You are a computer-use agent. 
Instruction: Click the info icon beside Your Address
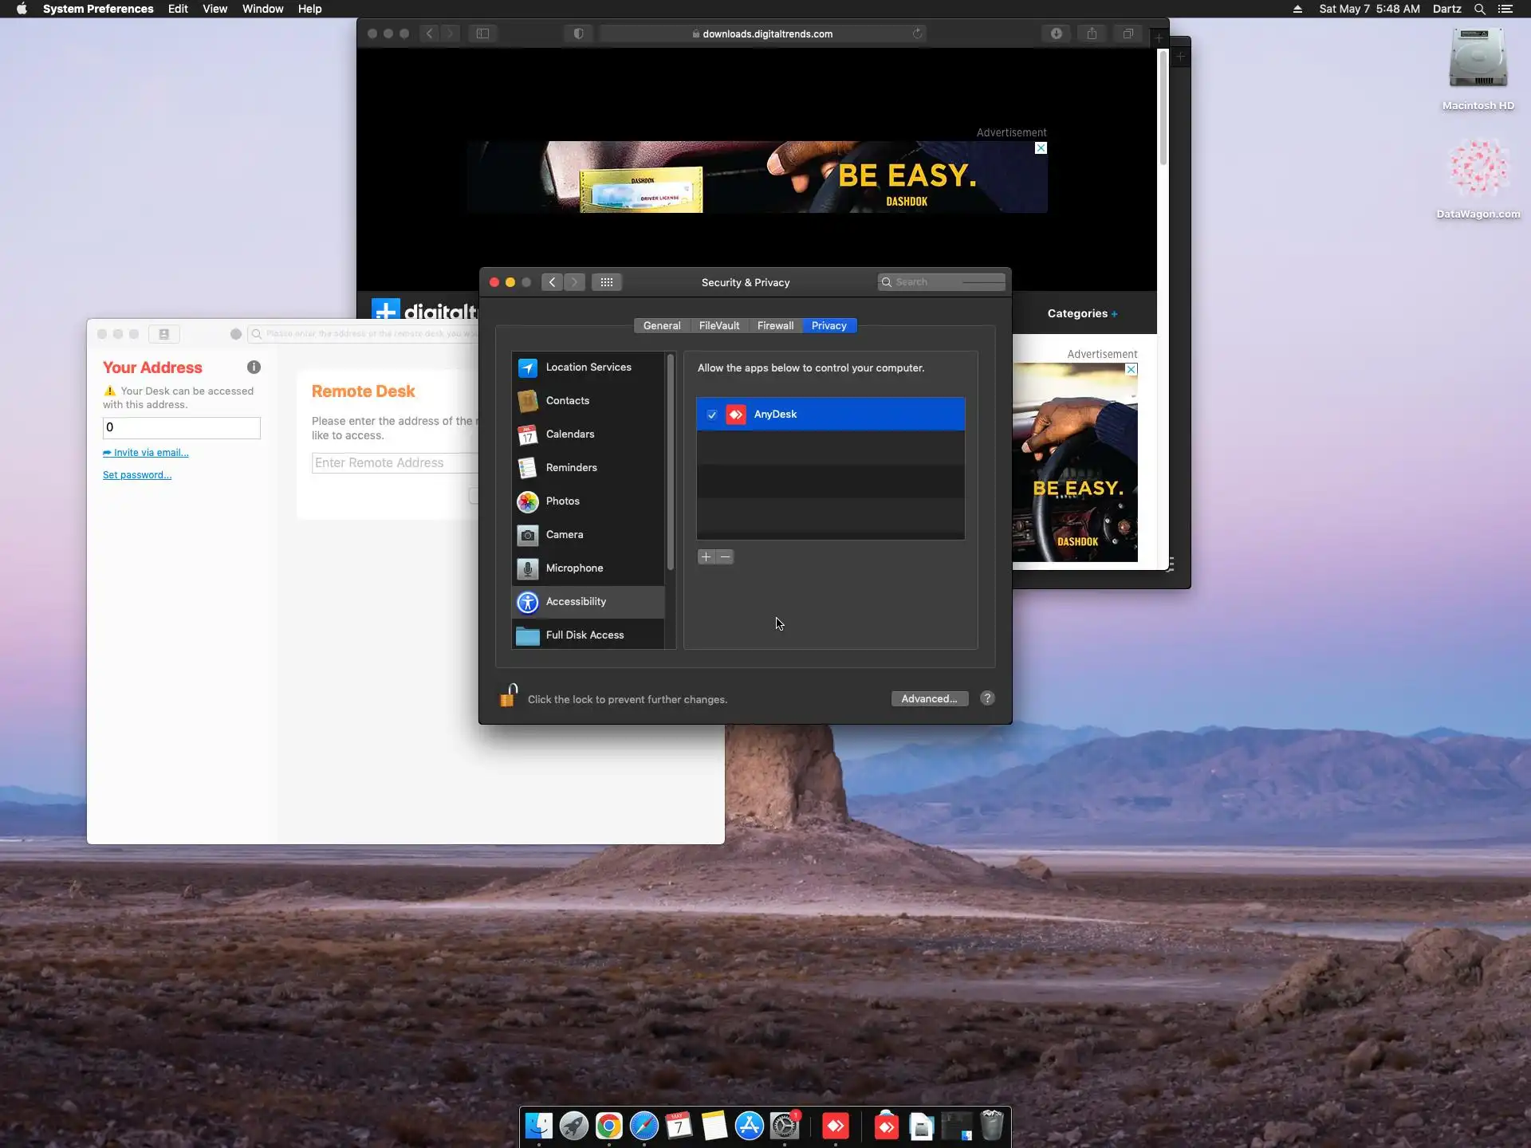click(x=254, y=368)
